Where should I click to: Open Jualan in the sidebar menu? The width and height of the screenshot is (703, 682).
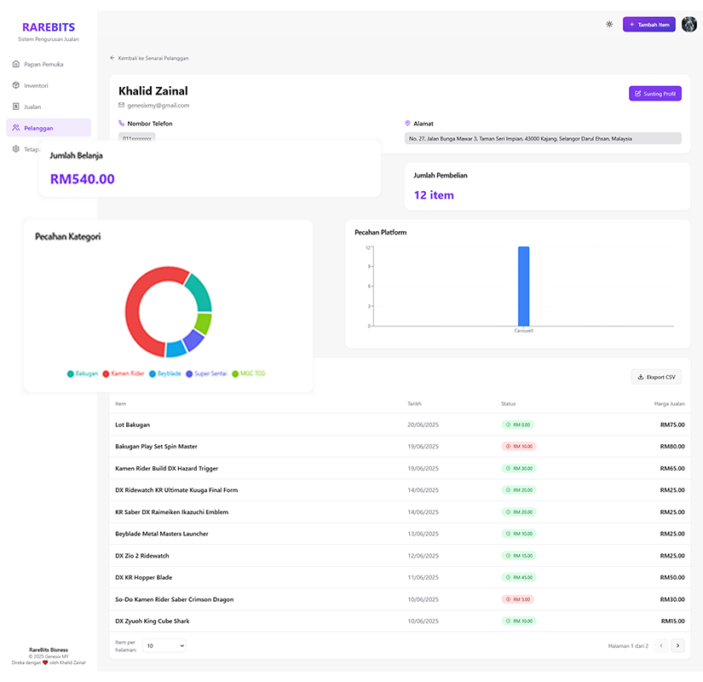pyautogui.click(x=32, y=107)
